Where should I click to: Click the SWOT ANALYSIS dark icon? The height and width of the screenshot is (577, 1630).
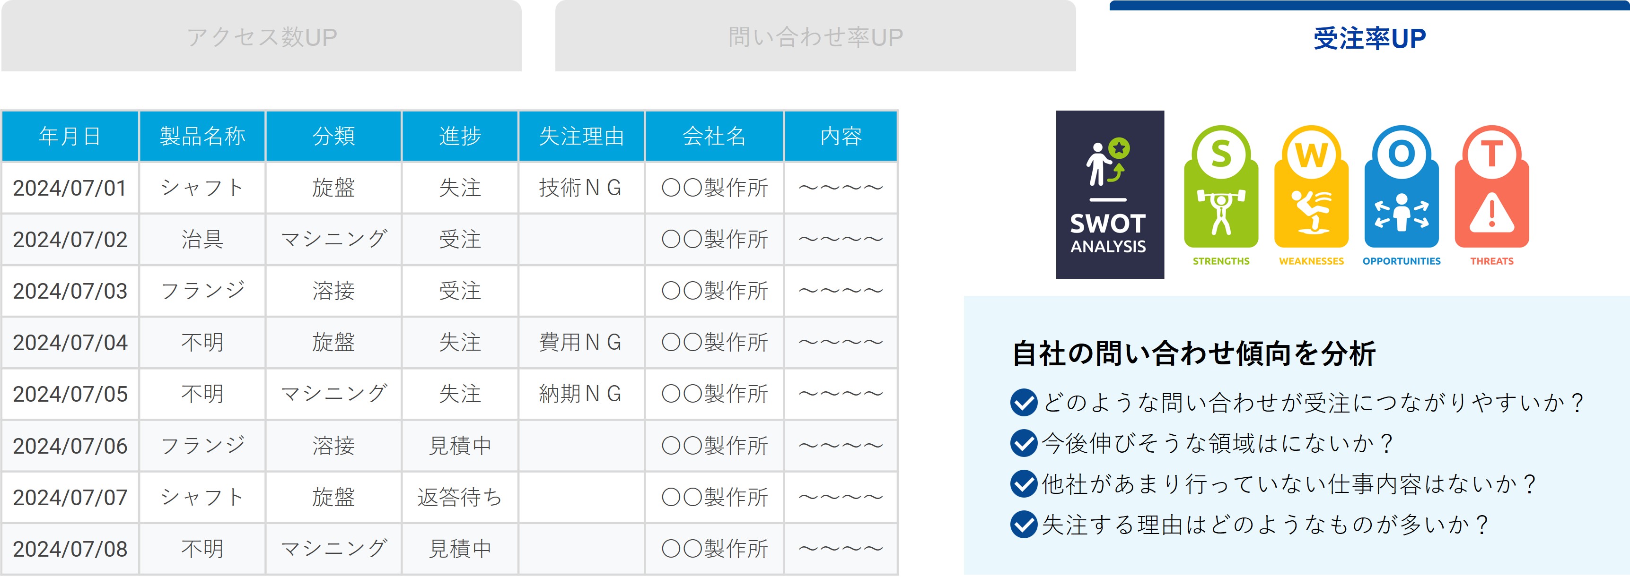tap(1109, 195)
